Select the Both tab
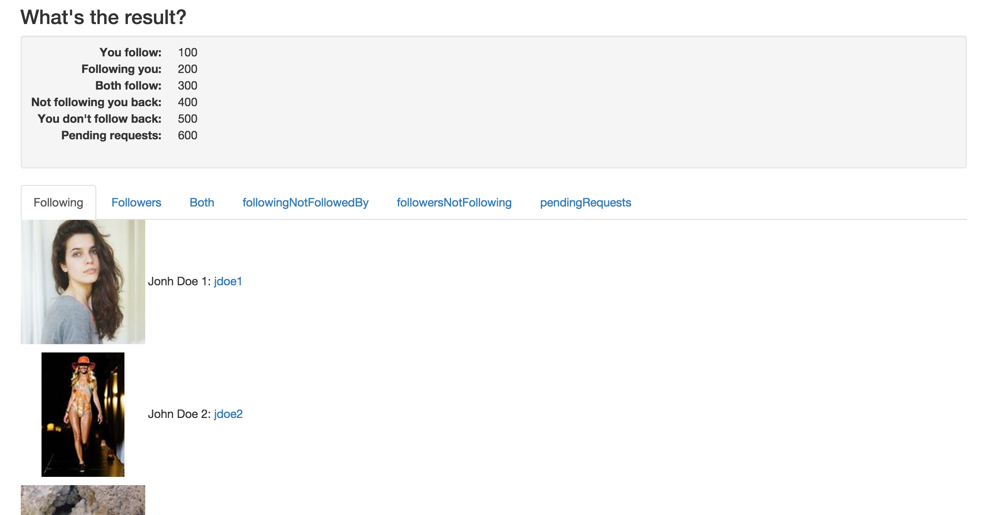Viewport: 995px width, 515px height. click(x=202, y=202)
